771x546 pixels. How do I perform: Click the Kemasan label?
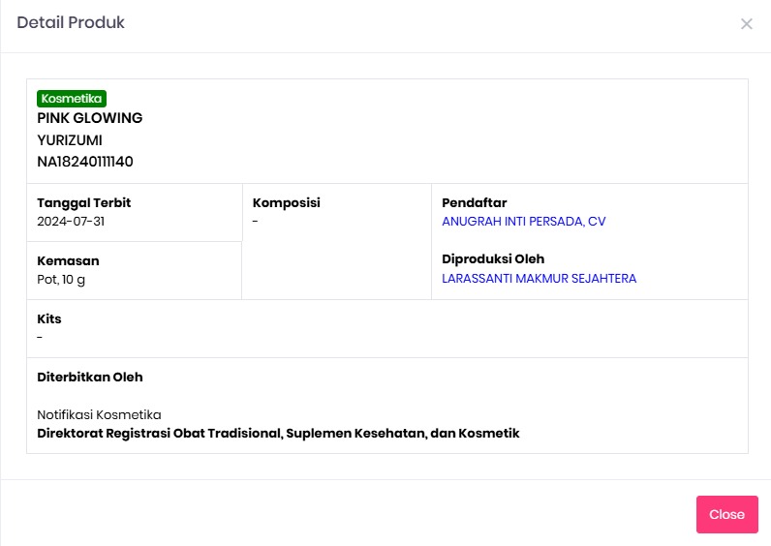coord(69,261)
